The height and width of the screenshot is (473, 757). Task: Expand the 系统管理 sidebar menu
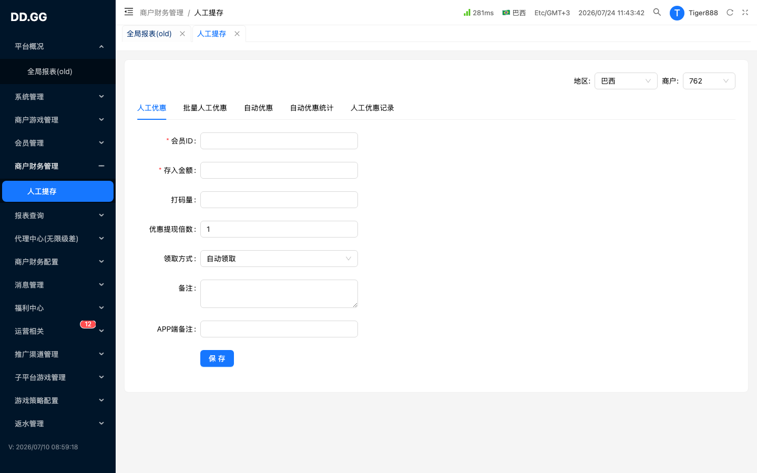coord(58,97)
